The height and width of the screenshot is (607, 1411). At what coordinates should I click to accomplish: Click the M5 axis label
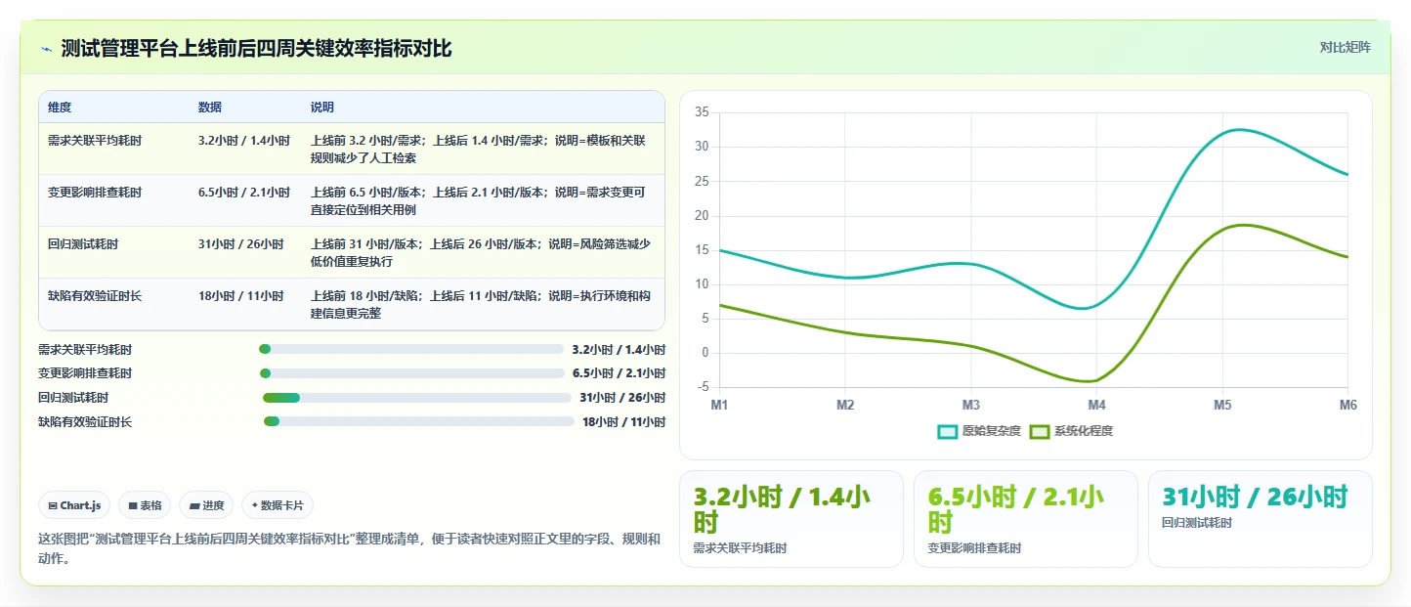1222,405
